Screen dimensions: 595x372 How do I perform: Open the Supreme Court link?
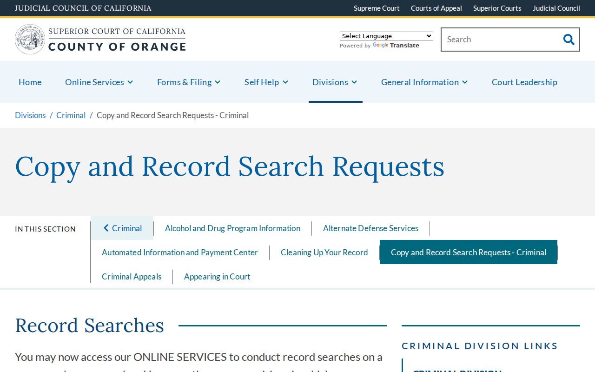tap(377, 8)
